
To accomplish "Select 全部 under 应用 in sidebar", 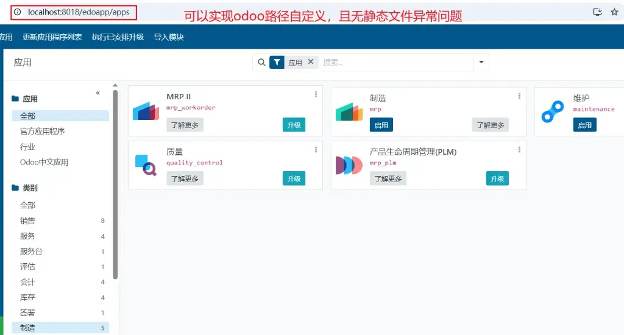I will point(60,116).
